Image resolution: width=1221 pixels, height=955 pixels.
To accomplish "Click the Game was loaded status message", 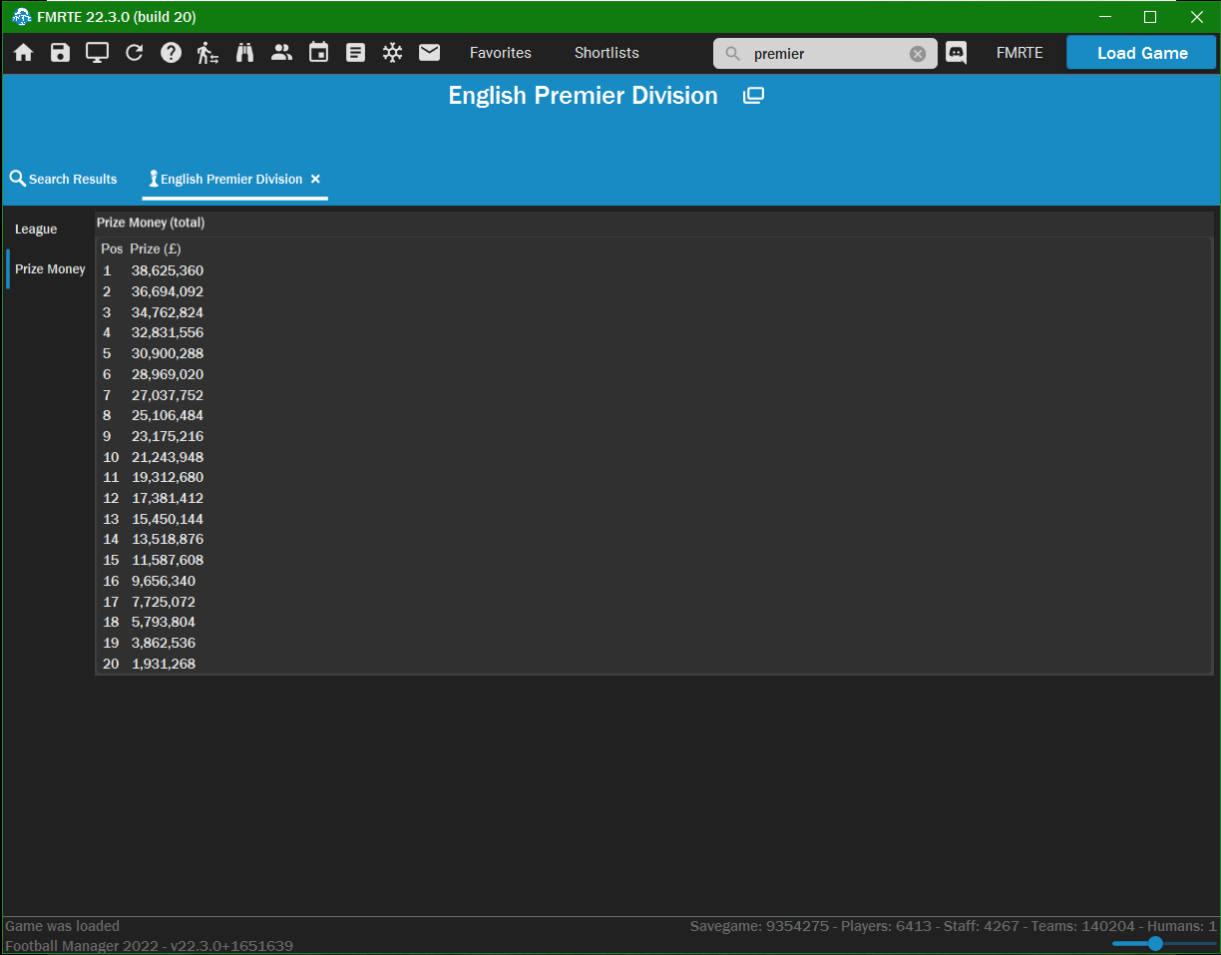I will (62, 926).
